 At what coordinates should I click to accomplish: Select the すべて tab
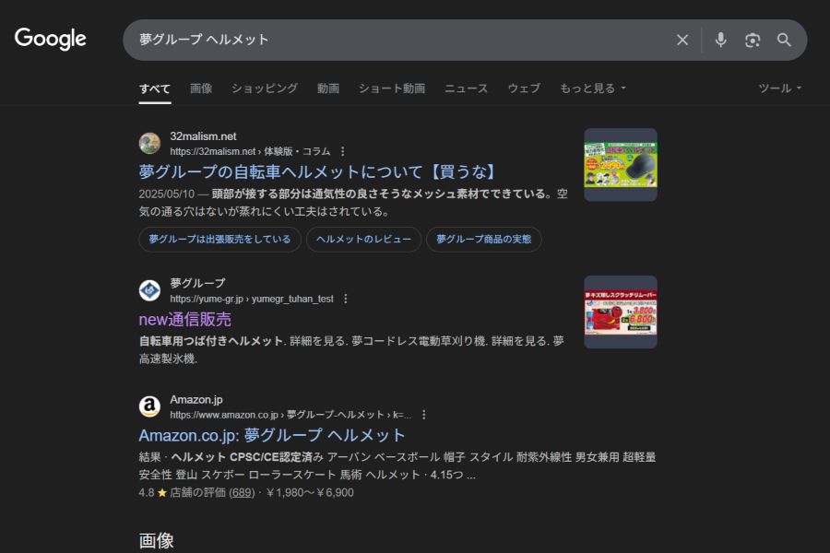point(155,88)
